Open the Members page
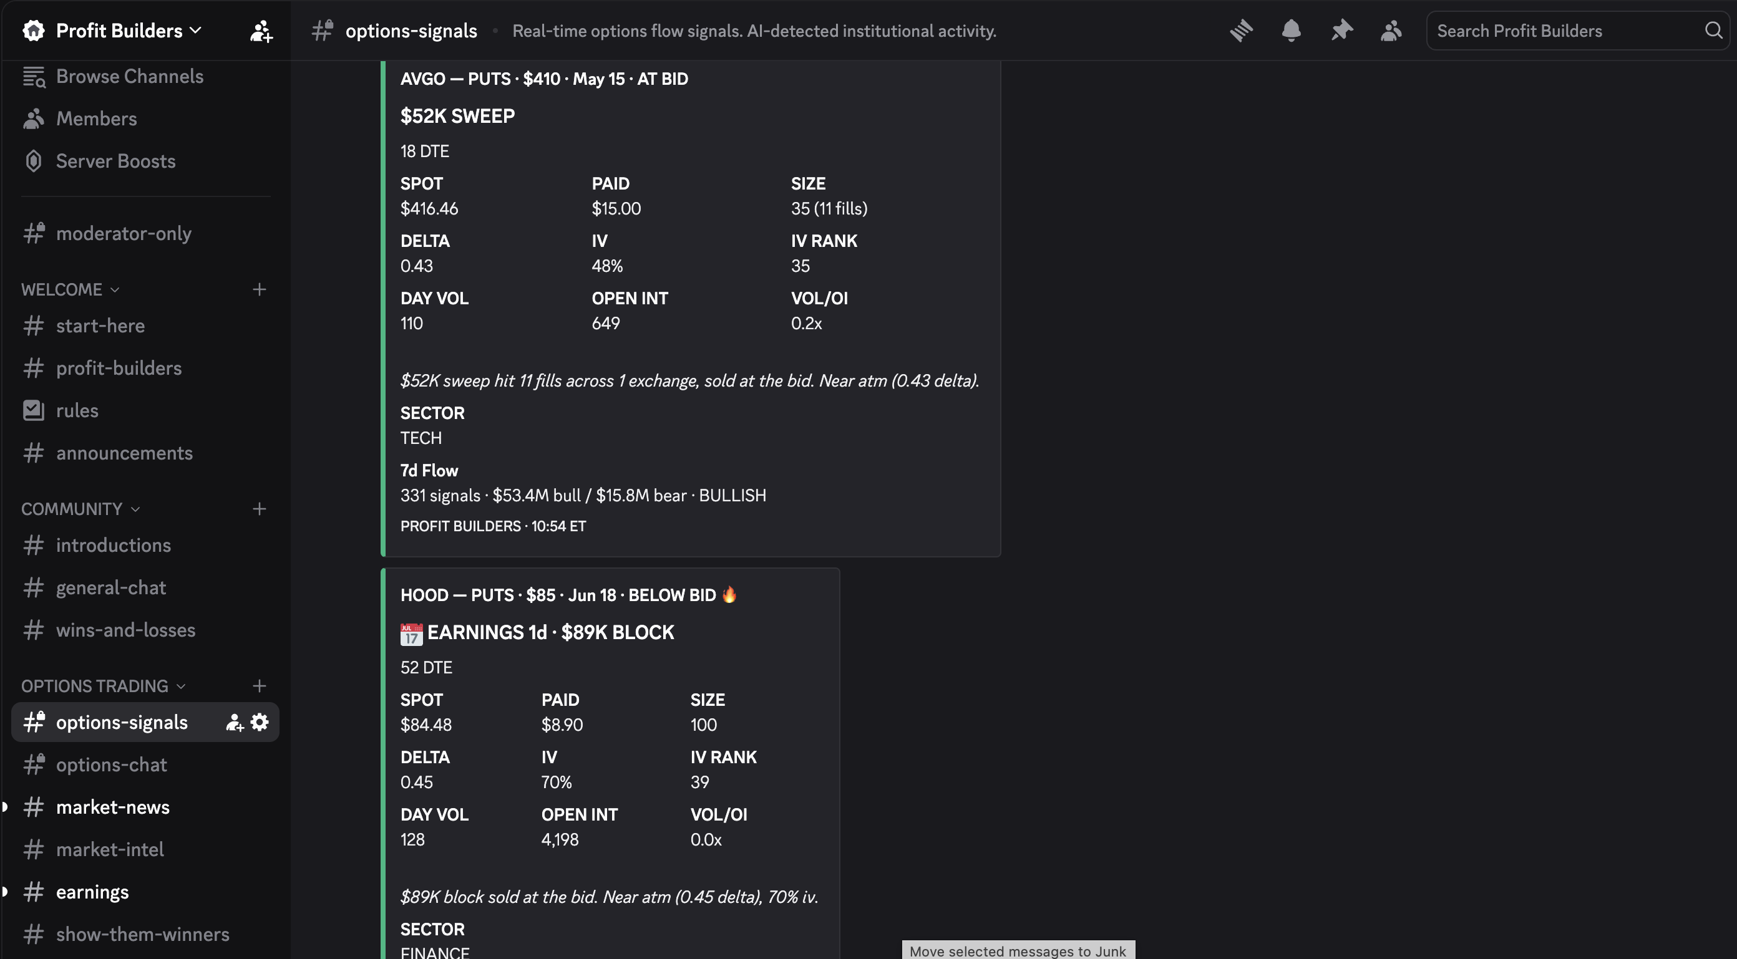The width and height of the screenshot is (1737, 959). (x=145, y=118)
